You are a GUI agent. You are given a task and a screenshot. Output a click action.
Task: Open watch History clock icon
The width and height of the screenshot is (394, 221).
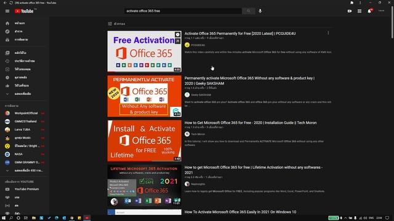pyautogui.click(x=7, y=61)
